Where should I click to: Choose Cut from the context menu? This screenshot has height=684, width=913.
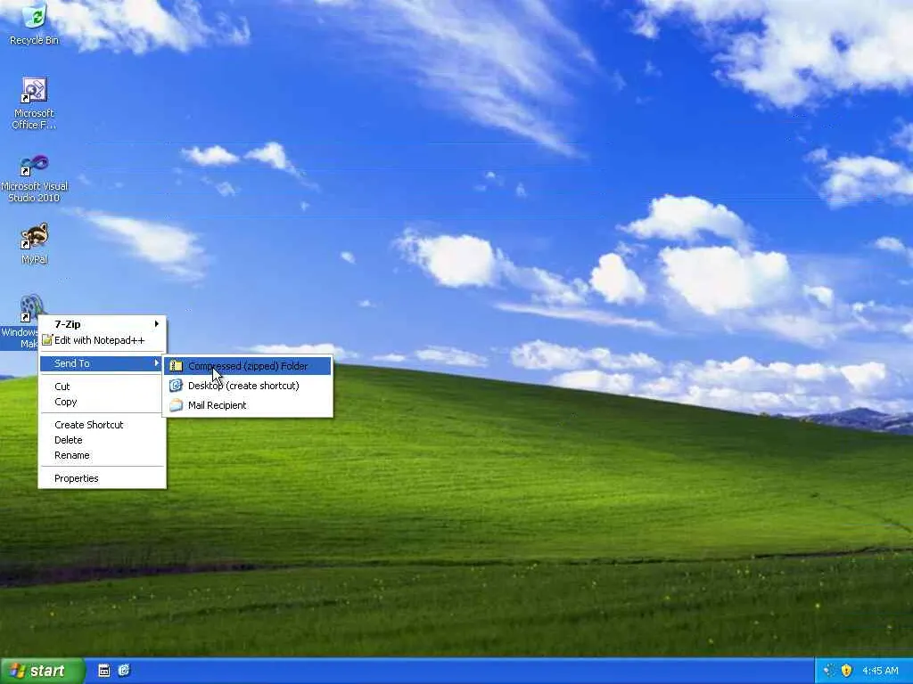click(x=103, y=387)
